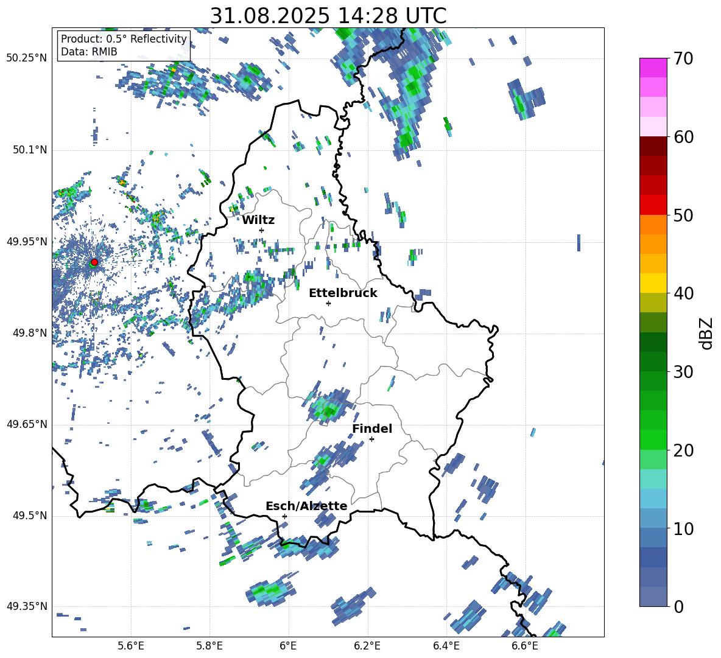The width and height of the screenshot is (721, 658).
Task: Click the 30 tick on the colorbar
Action: point(683,372)
